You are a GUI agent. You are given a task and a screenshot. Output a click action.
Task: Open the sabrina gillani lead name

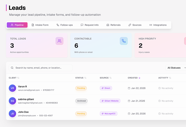(x=26, y=99)
